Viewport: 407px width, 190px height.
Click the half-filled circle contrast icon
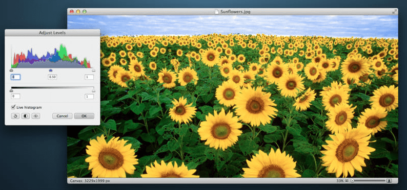26,116
